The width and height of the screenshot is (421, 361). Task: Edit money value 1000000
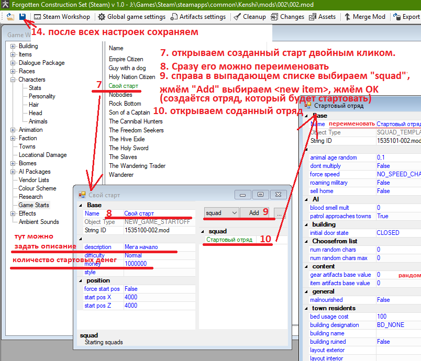160,264
